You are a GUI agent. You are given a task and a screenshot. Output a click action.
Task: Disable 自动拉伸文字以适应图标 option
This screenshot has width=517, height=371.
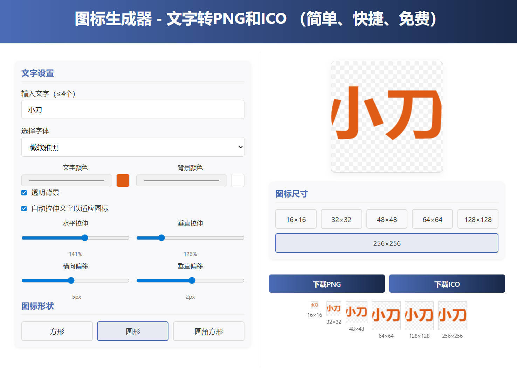pos(24,208)
